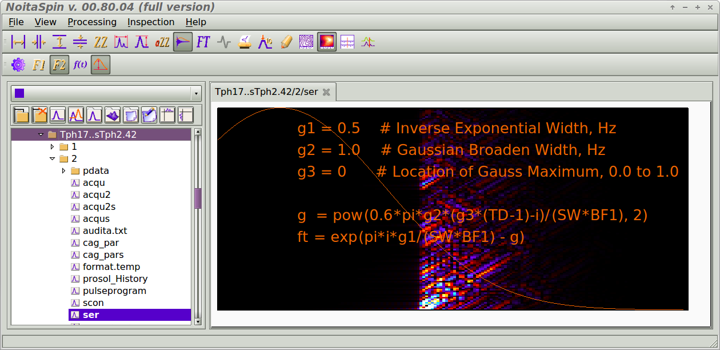The height and width of the screenshot is (350, 720).
Task: Select the cag_pars file
Action: (x=103, y=255)
